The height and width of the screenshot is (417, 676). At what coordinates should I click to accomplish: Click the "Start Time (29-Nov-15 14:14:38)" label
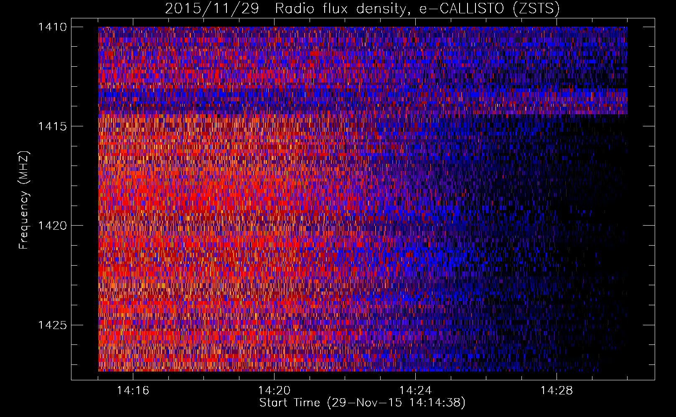[362, 403]
